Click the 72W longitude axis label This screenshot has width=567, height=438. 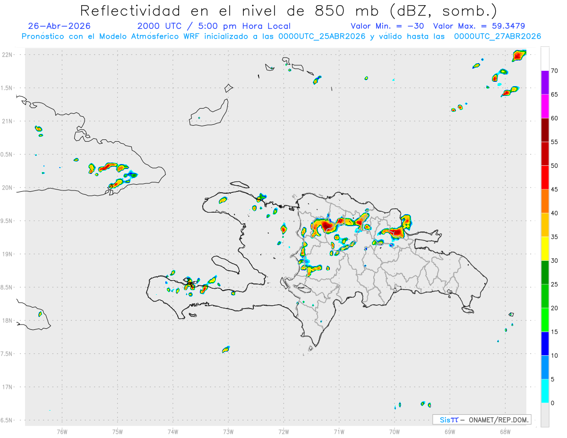point(283,431)
